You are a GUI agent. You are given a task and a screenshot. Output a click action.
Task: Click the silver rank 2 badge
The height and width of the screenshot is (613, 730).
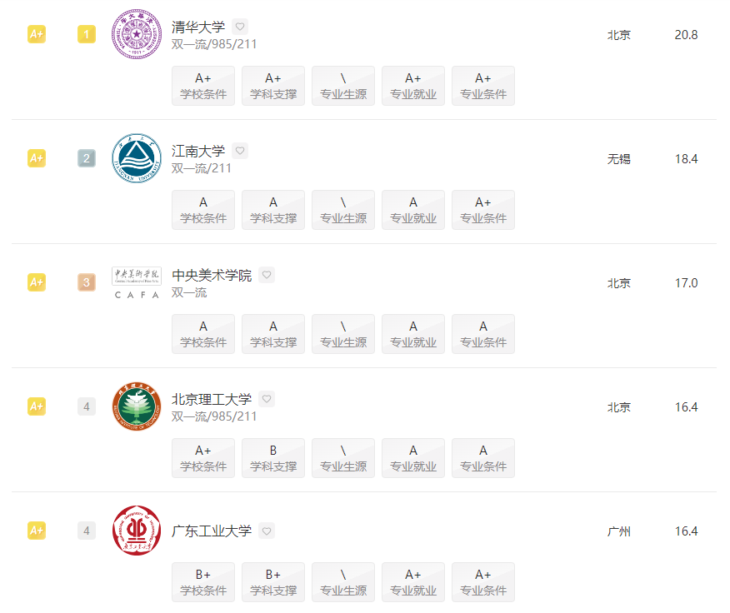point(87,158)
